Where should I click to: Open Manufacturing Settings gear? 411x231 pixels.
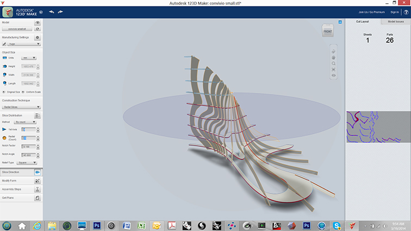click(x=37, y=38)
